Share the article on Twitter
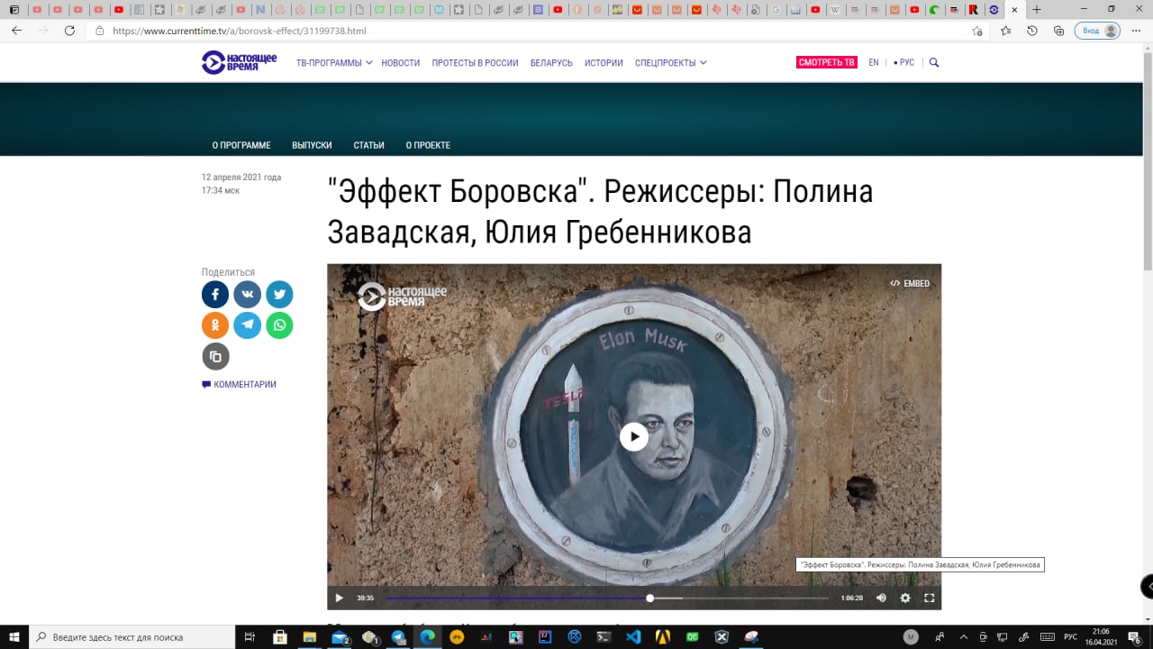Image resolution: width=1153 pixels, height=649 pixels. click(279, 294)
